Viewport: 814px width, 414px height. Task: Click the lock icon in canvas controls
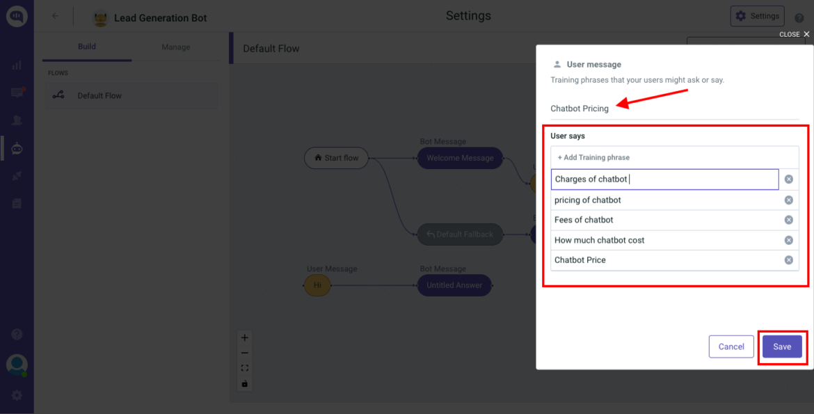tap(244, 383)
